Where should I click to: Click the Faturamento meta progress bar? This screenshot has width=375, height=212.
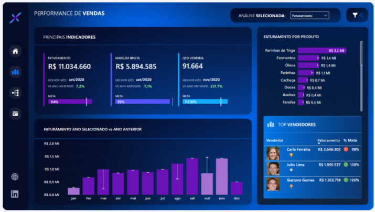[x=70, y=102]
